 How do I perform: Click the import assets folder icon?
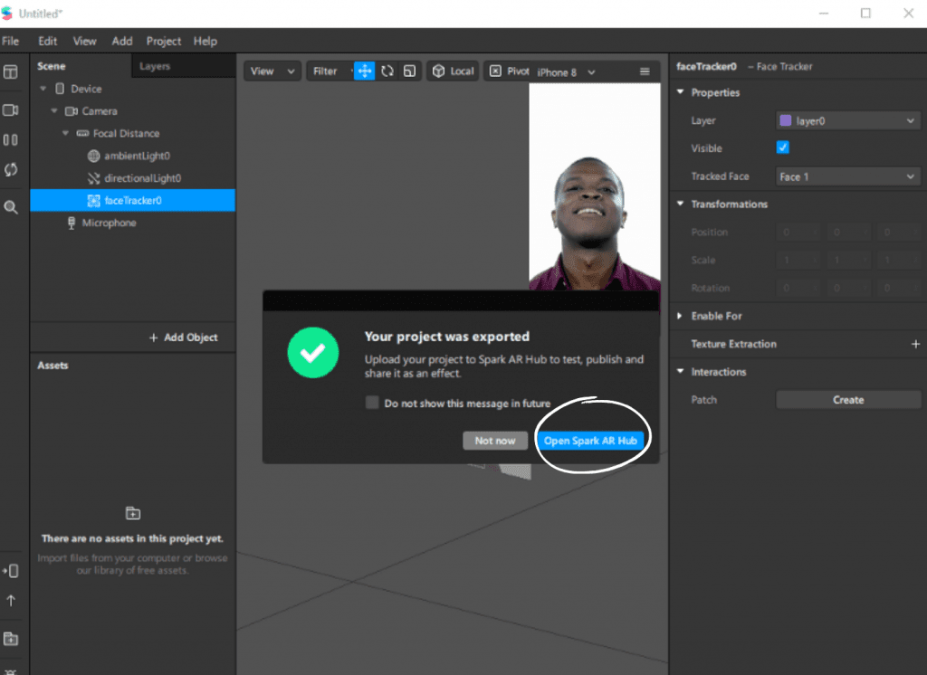133,513
